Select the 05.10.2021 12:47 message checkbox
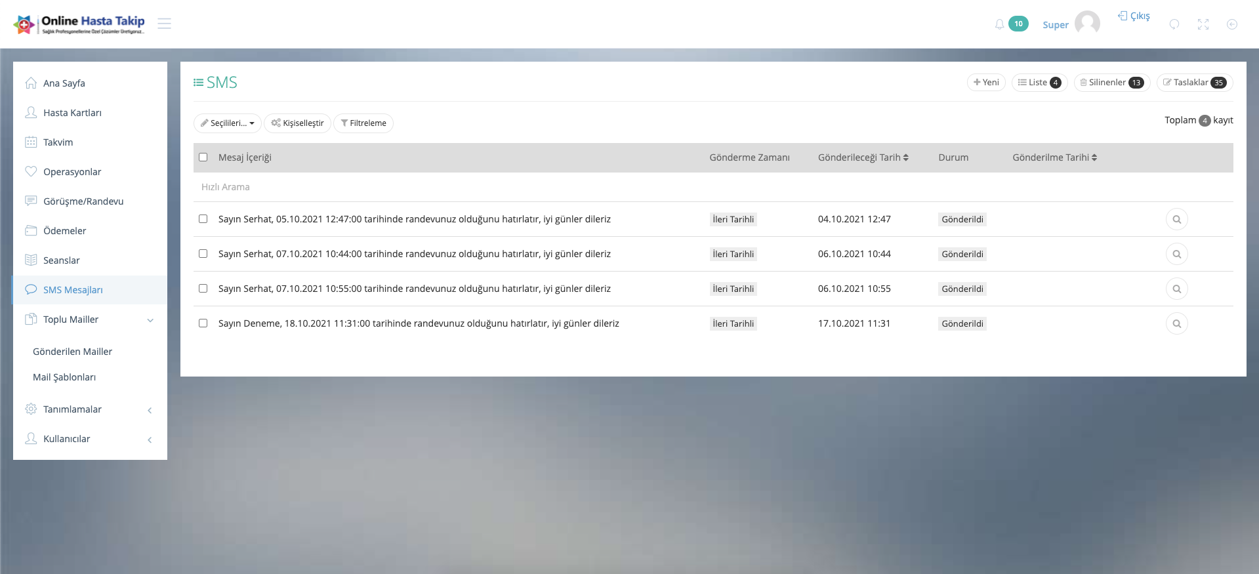 [203, 219]
